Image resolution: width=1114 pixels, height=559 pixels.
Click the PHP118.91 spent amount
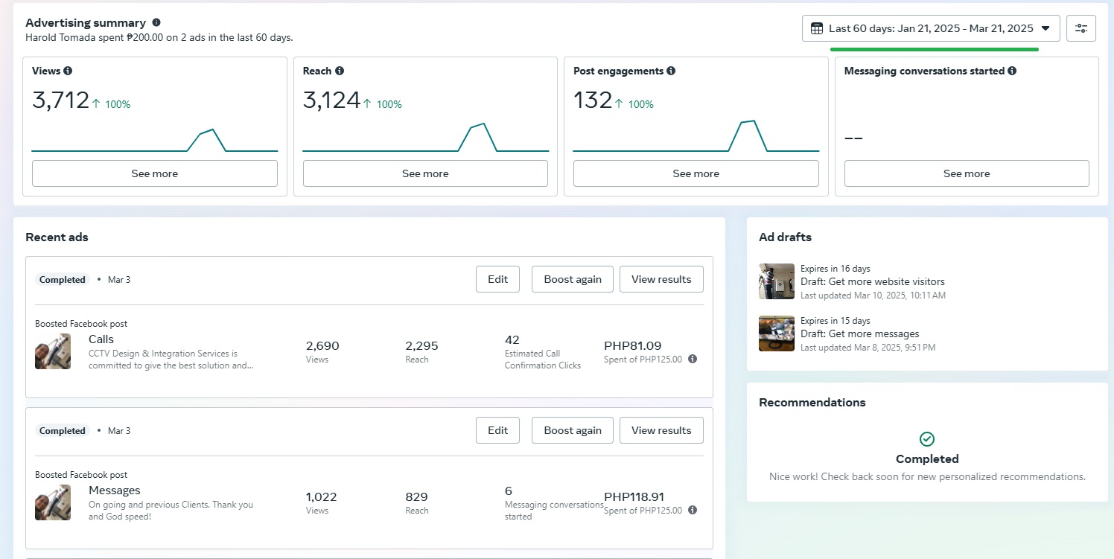(x=634, y=497)
